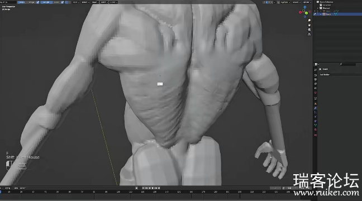
Task: Click the blue Z axis on navigation gizmo
Action: 305,7
